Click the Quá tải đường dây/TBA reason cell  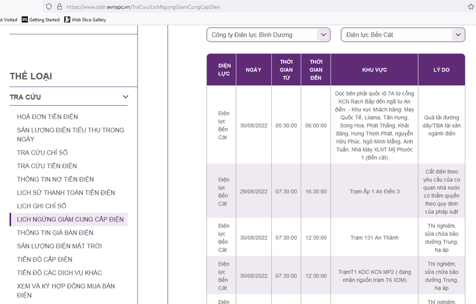[x=442, y=126]
